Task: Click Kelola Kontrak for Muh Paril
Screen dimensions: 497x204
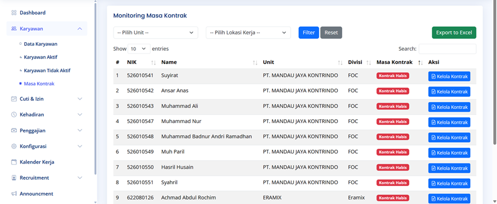Action: [449, 153]
